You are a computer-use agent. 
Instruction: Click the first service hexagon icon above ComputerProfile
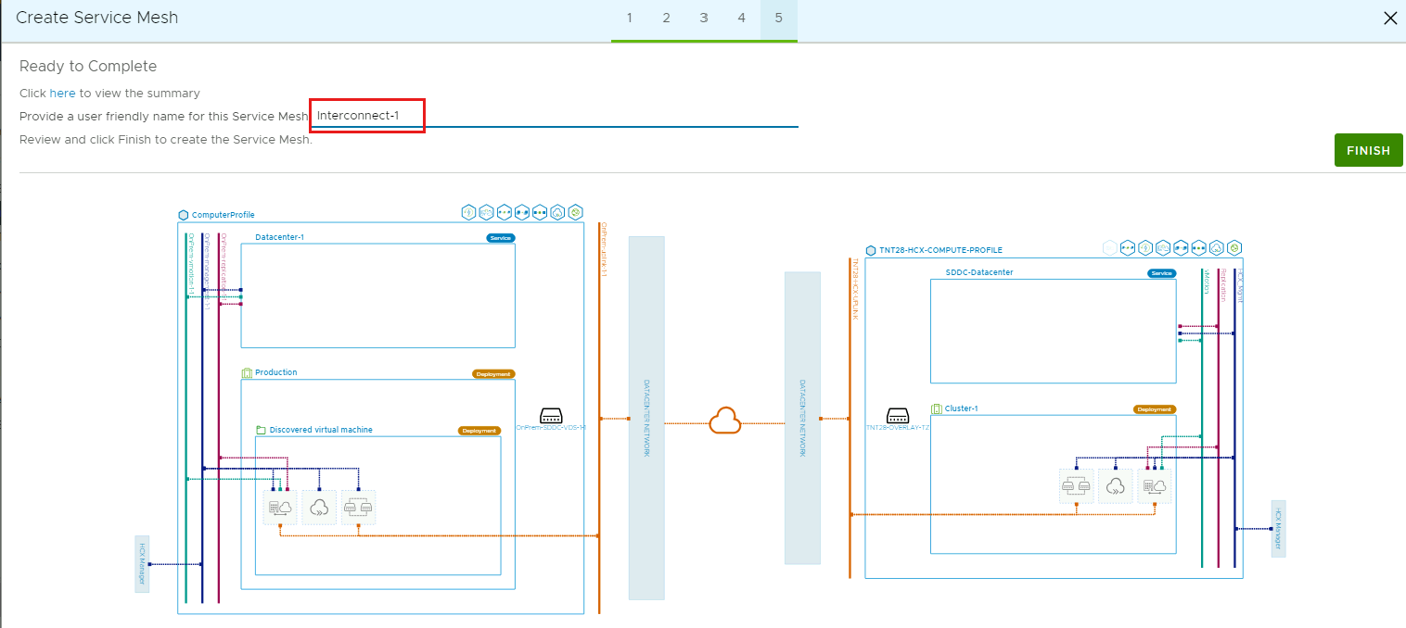click(468, 212)
